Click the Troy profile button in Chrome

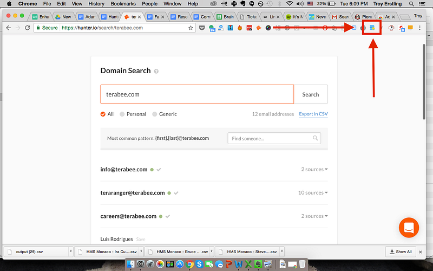[x=418, y=16]
